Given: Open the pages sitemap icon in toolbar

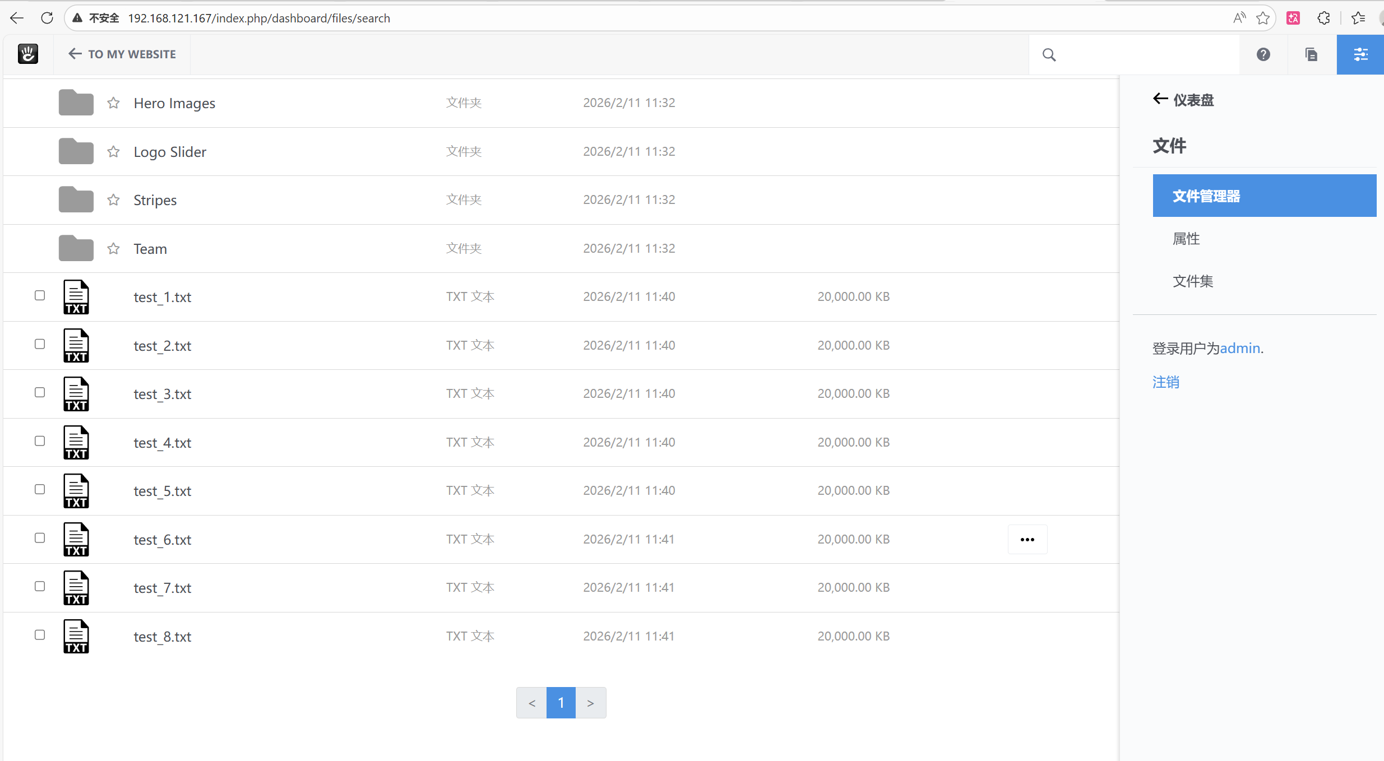Looking at the screenshot, I should 1311,54.
